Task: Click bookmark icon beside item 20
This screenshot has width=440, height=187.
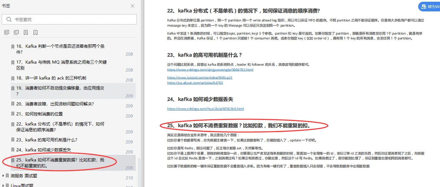Action: [13, 104]
